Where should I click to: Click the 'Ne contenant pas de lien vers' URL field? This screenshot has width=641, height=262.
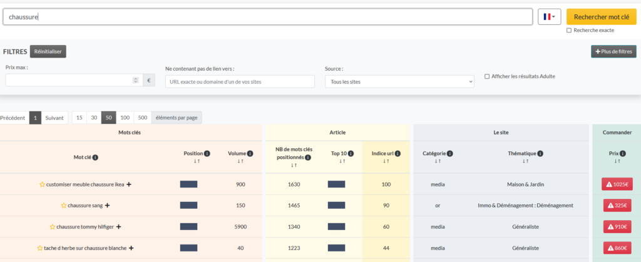[240, 81]
